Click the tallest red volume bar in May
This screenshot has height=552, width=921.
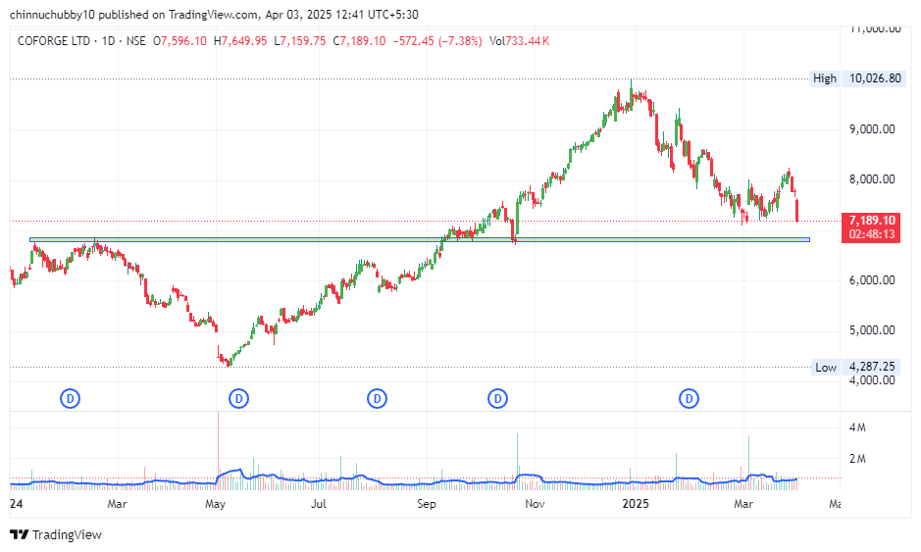coord(218,450)
